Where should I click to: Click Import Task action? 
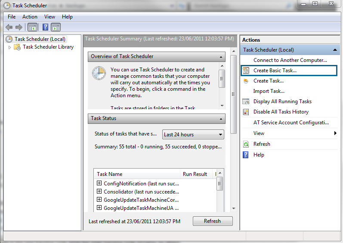tap(269, 91)
